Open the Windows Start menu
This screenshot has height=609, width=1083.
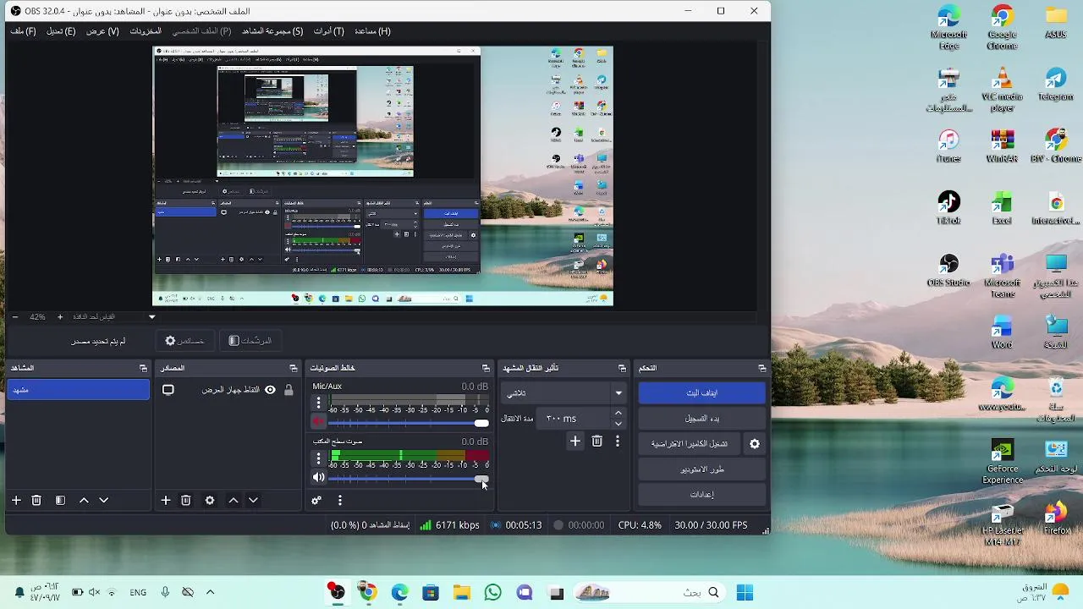(x=745, y=593)
